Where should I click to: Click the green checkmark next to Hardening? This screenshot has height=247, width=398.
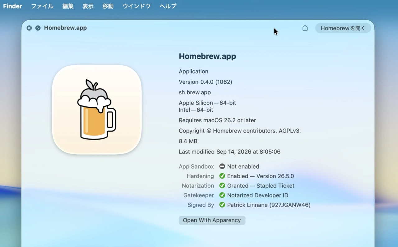[222, 176]
